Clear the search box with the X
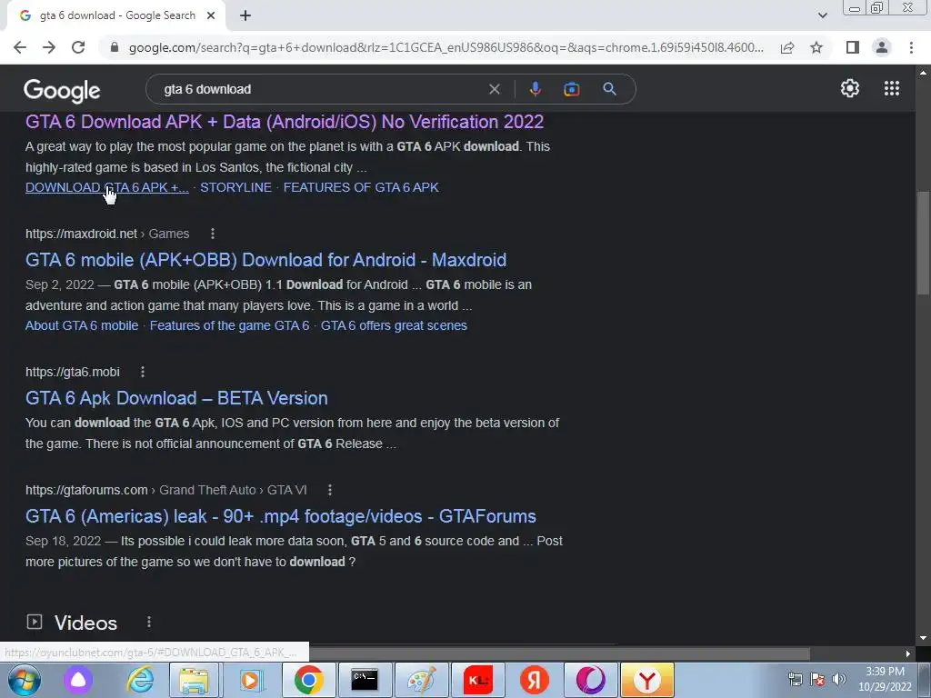 click(494, 89)
